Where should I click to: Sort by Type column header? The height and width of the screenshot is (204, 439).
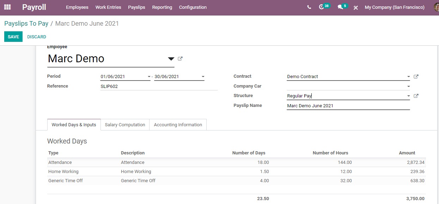(53, 153)
